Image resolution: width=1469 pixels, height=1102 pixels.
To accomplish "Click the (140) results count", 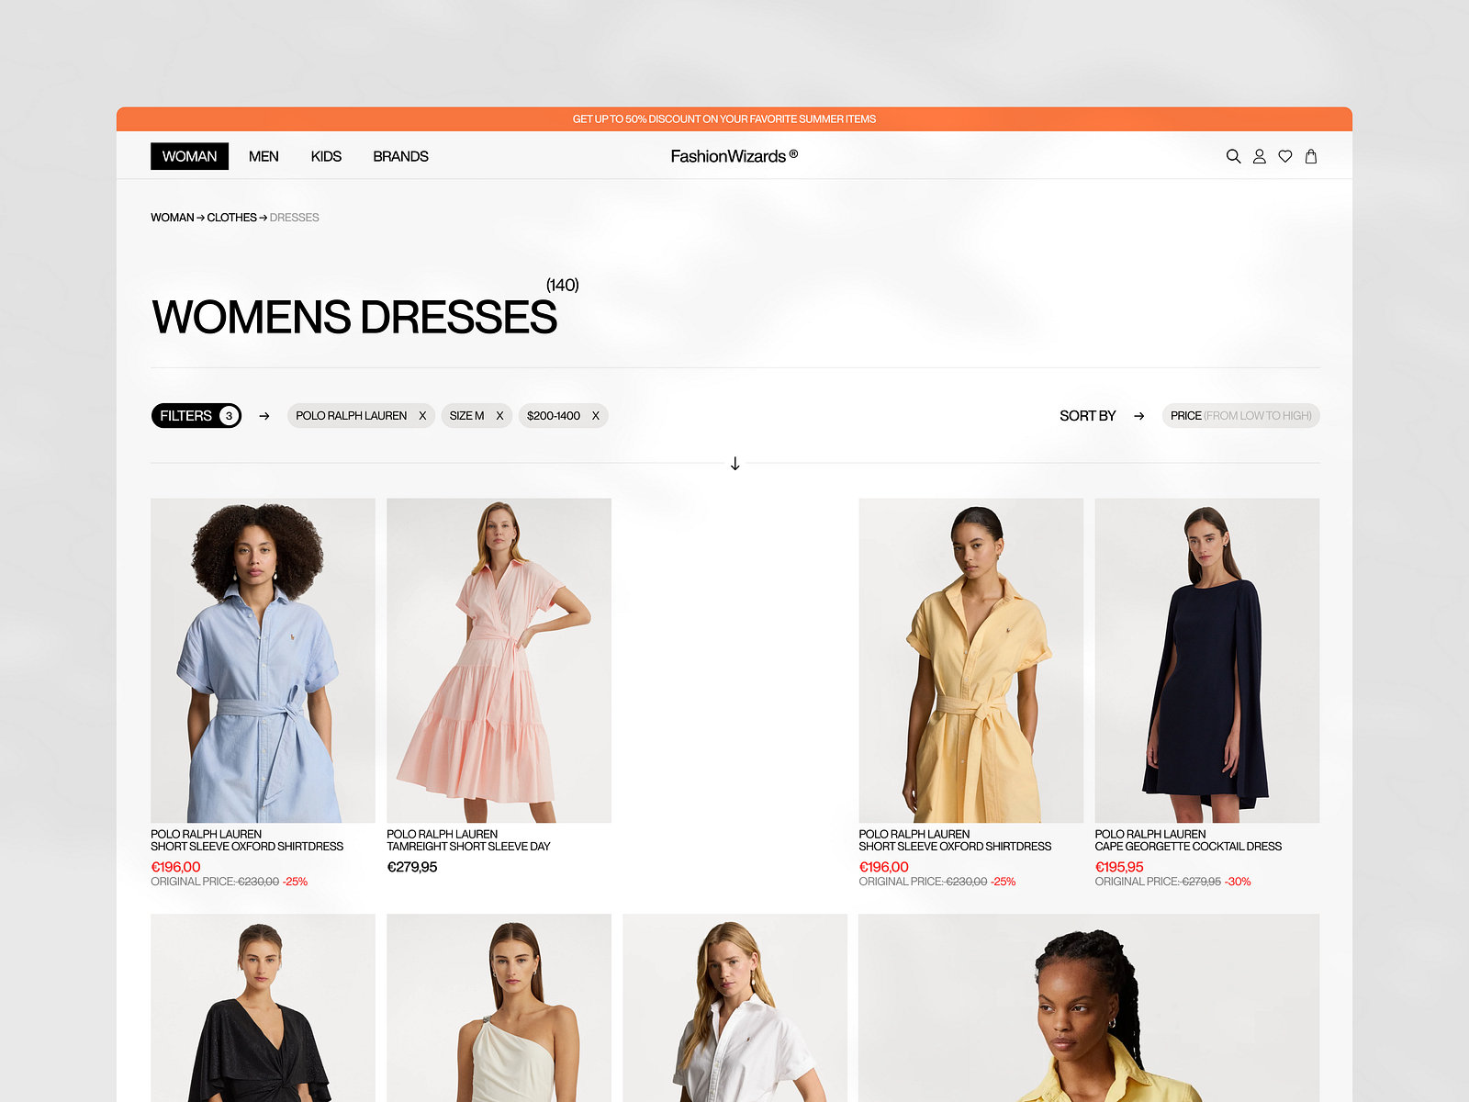I will click(563, 285).
